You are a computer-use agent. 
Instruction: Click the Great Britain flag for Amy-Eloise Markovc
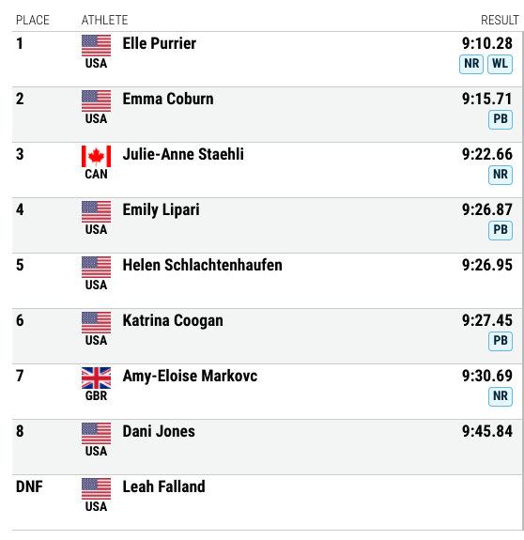[x=96, y=378]
